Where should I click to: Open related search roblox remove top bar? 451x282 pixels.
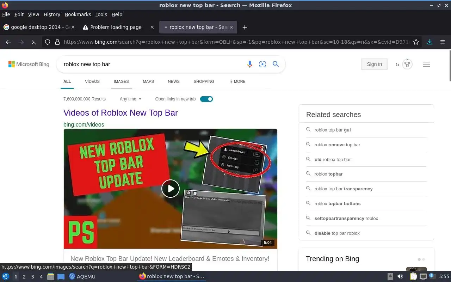coord(337,145)
